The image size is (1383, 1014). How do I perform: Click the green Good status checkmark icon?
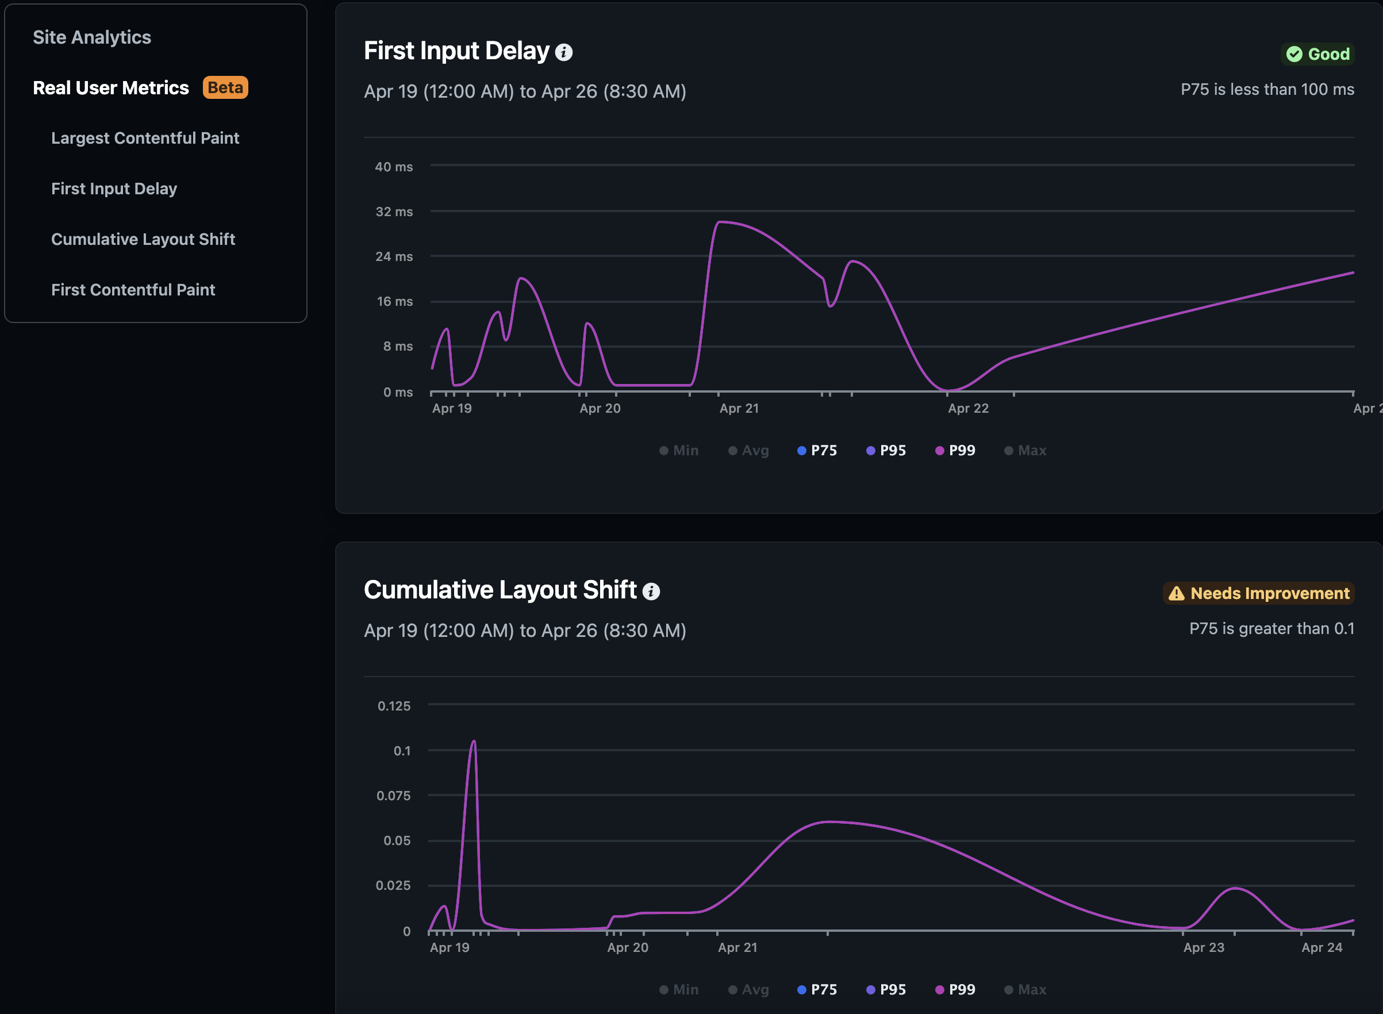1294,55
